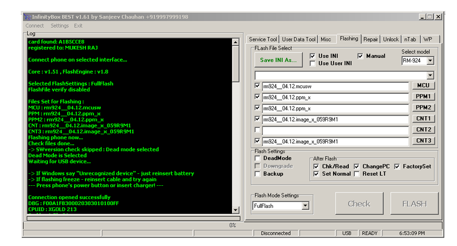
Task: Click the 'registered to: MUKESH RAJ' log line
Action: coord(63,48)
